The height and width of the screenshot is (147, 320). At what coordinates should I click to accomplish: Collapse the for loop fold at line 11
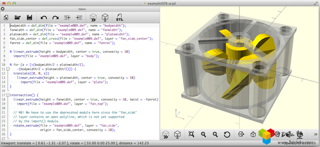[8, 69]
